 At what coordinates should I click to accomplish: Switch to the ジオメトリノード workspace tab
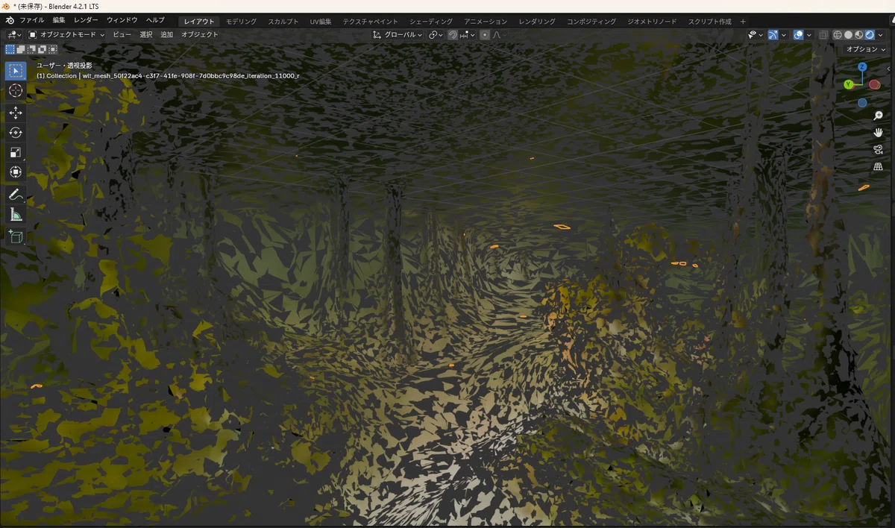(652, 22)
